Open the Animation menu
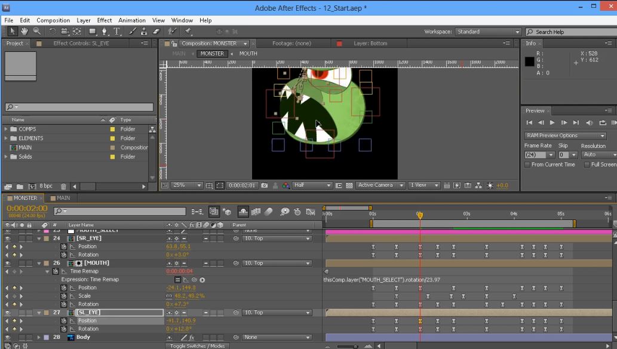 tap(132, 20)
